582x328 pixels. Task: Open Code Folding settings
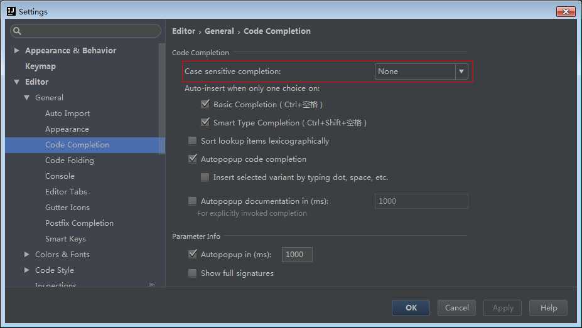pos(70,161)
